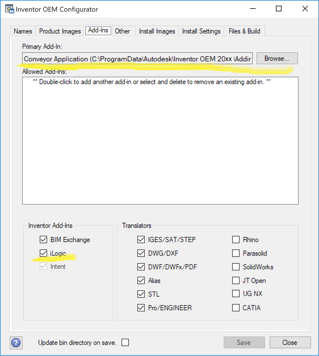Click the 'Inventor Add-Ins' group label
This screenshot has height=356, width=319.
pyautogui.click(x=50, y=226)
